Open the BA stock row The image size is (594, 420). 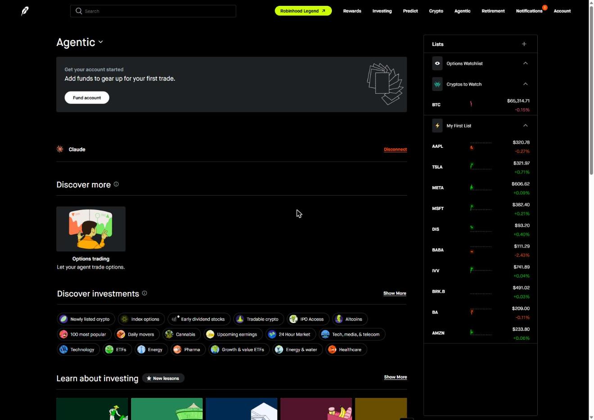[x=481, y=312]
